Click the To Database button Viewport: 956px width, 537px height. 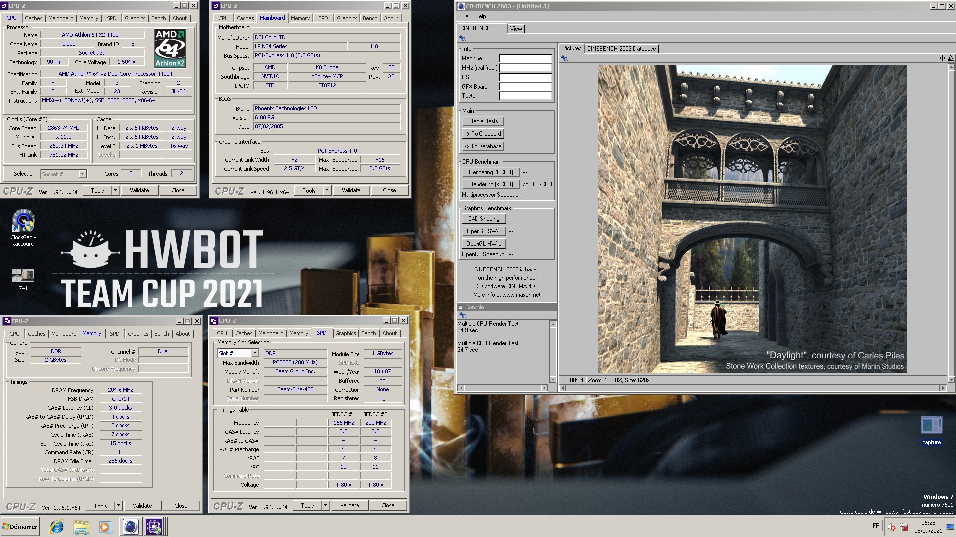483,146
